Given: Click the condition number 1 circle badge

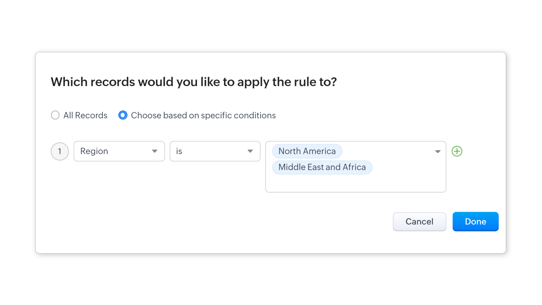Looking at the screenshot, I should pos(60,151).
